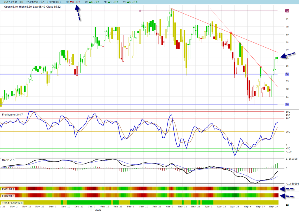Viewport: 299px width, 215px height.
Task: Select the monthly change M: 1.2% value
Action: pos(111,2)
